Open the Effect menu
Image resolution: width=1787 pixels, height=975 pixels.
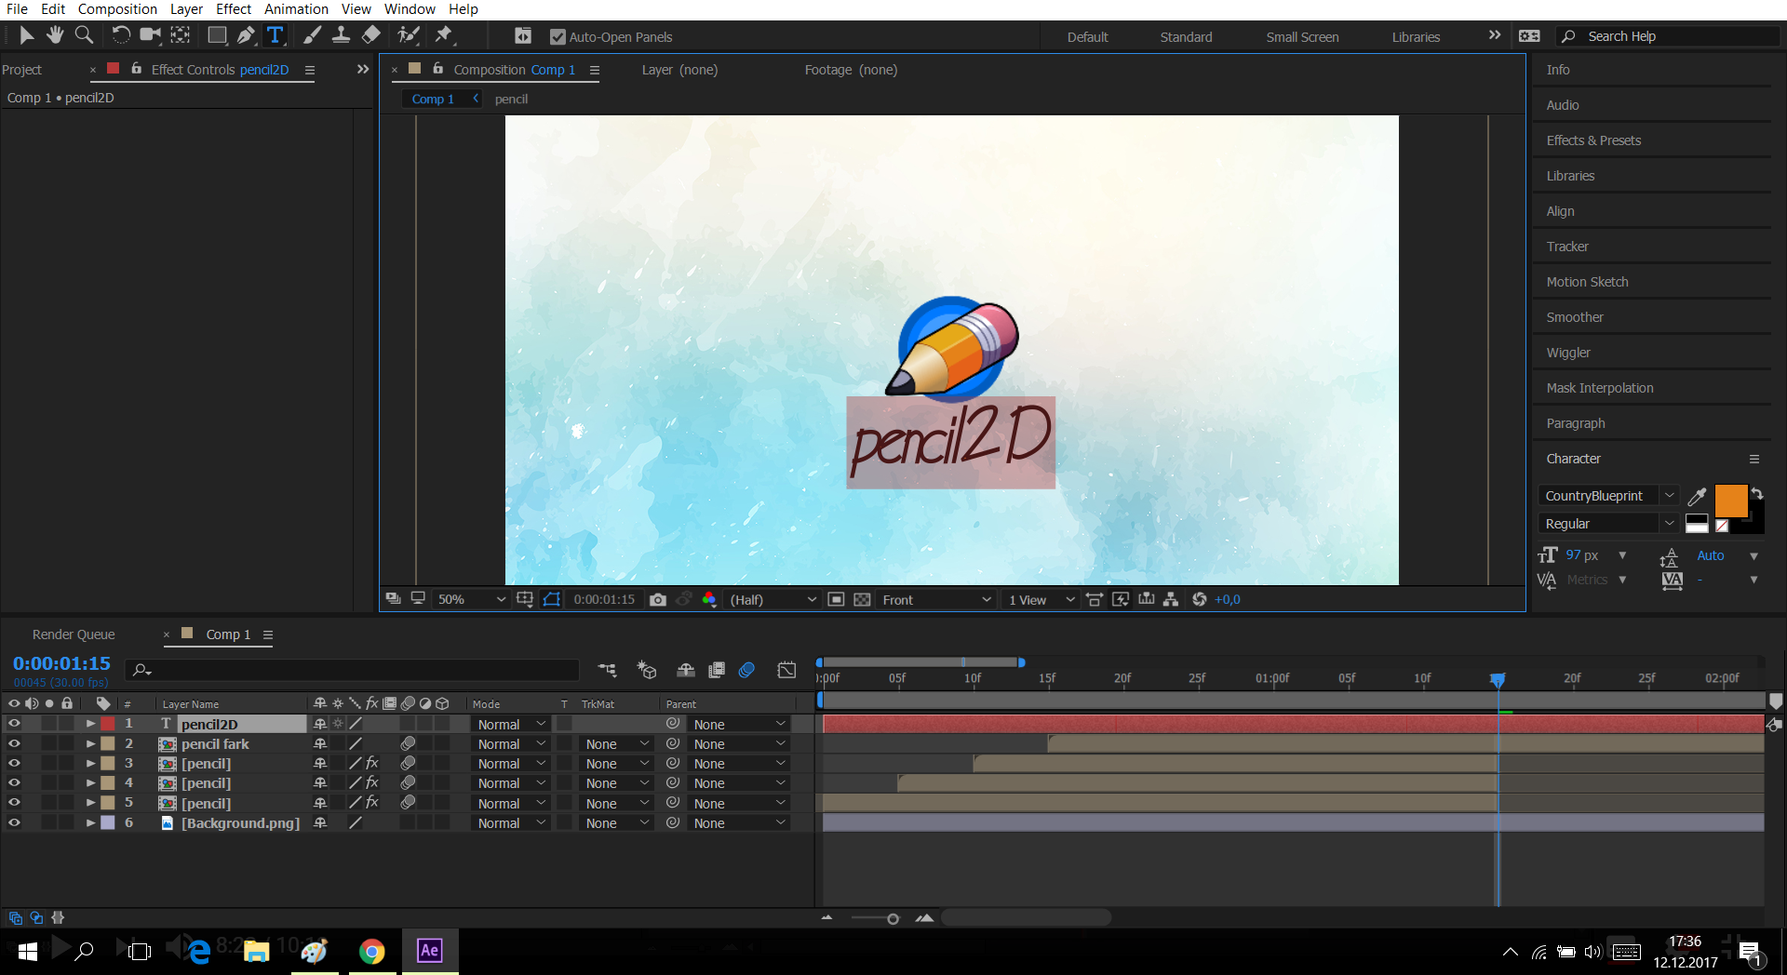(234, 9)
